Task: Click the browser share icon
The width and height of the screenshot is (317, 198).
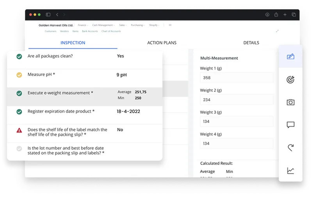Action: [276, 14]
